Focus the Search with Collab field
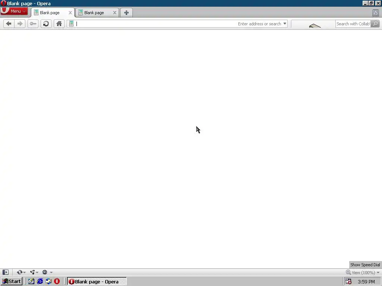This screenshot has width=382, height=286. (353, 24)
